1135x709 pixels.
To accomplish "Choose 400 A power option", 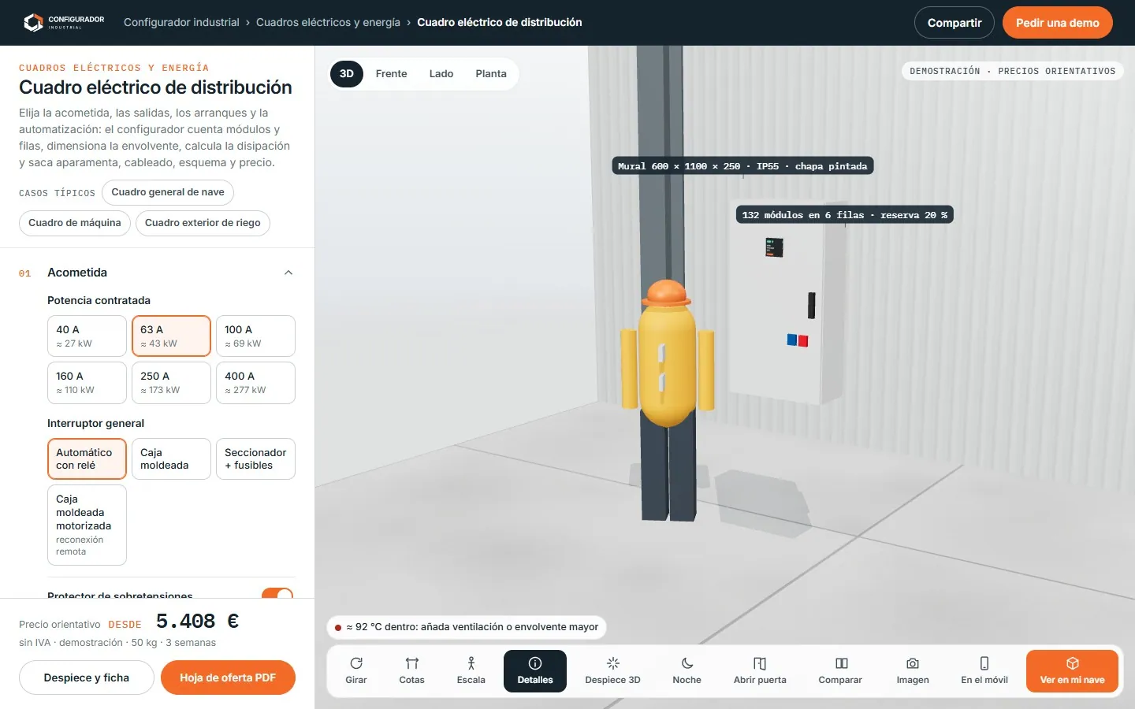I will pos(255,383).
